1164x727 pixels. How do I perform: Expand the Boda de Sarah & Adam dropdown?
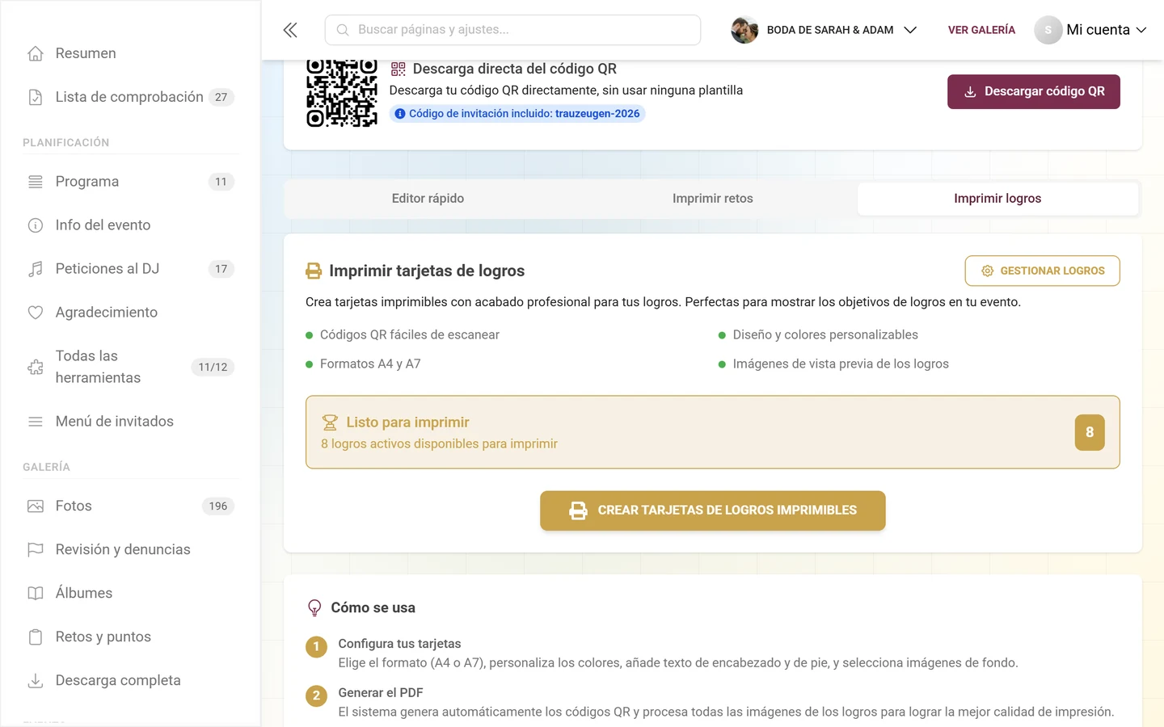tap(910, 30)
